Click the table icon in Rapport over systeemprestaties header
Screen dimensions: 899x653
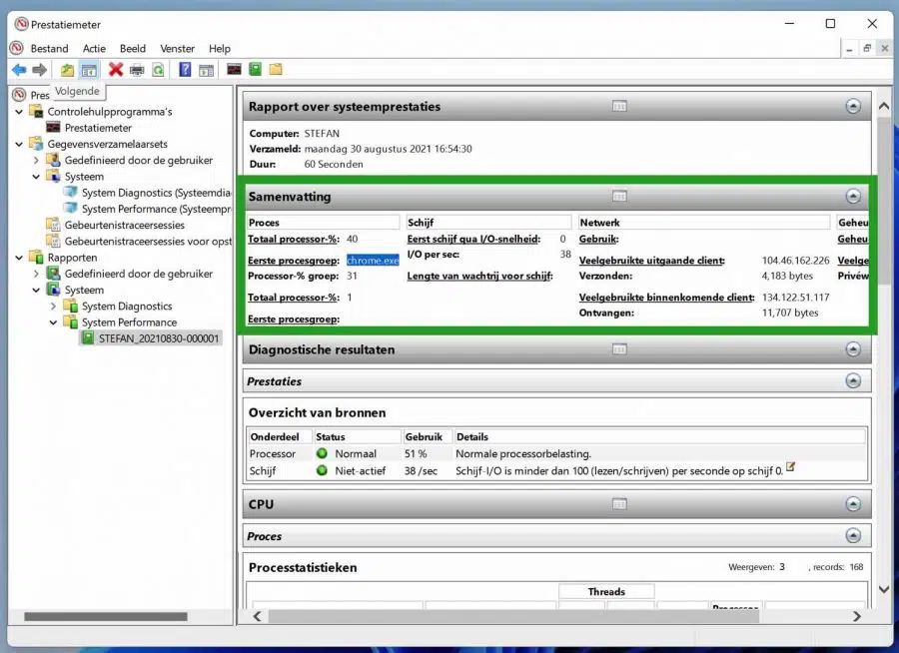pos(619,106)
